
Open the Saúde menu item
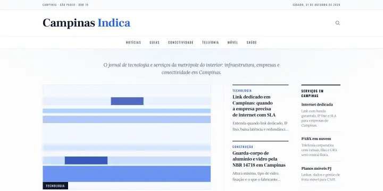[252, 42]
